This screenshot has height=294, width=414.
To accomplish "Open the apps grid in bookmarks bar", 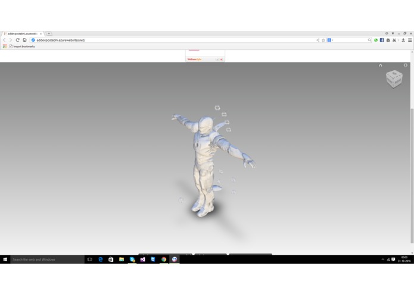I will 5,46.
